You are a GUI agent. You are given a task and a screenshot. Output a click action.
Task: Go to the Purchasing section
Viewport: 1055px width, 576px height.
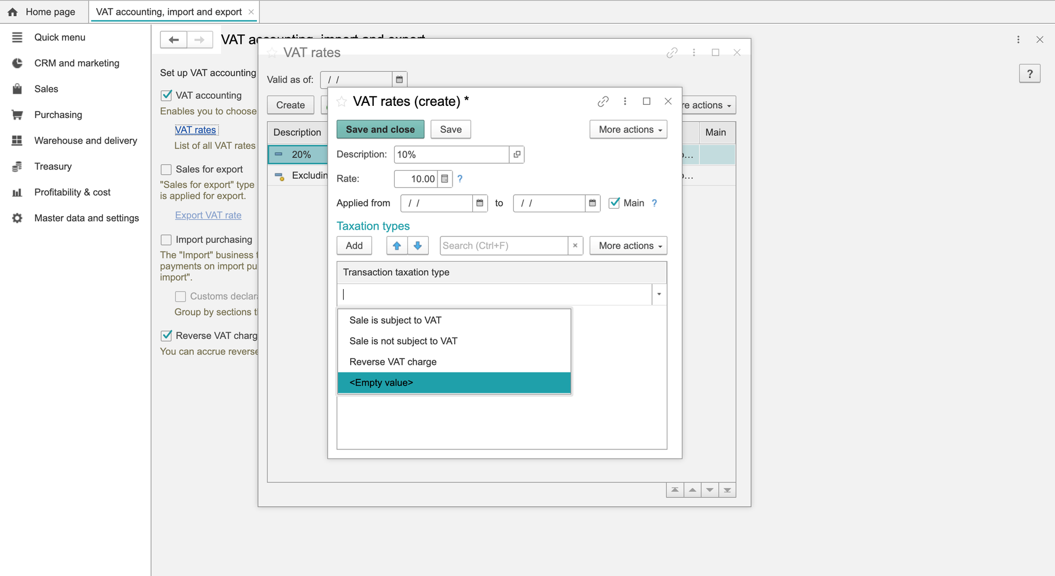(x=58, y=115)
